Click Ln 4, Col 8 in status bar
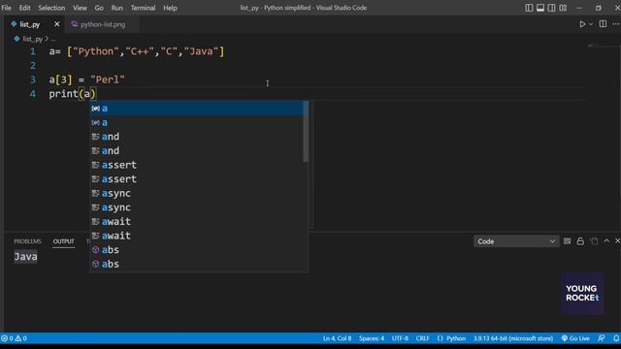 pos(337,338)
